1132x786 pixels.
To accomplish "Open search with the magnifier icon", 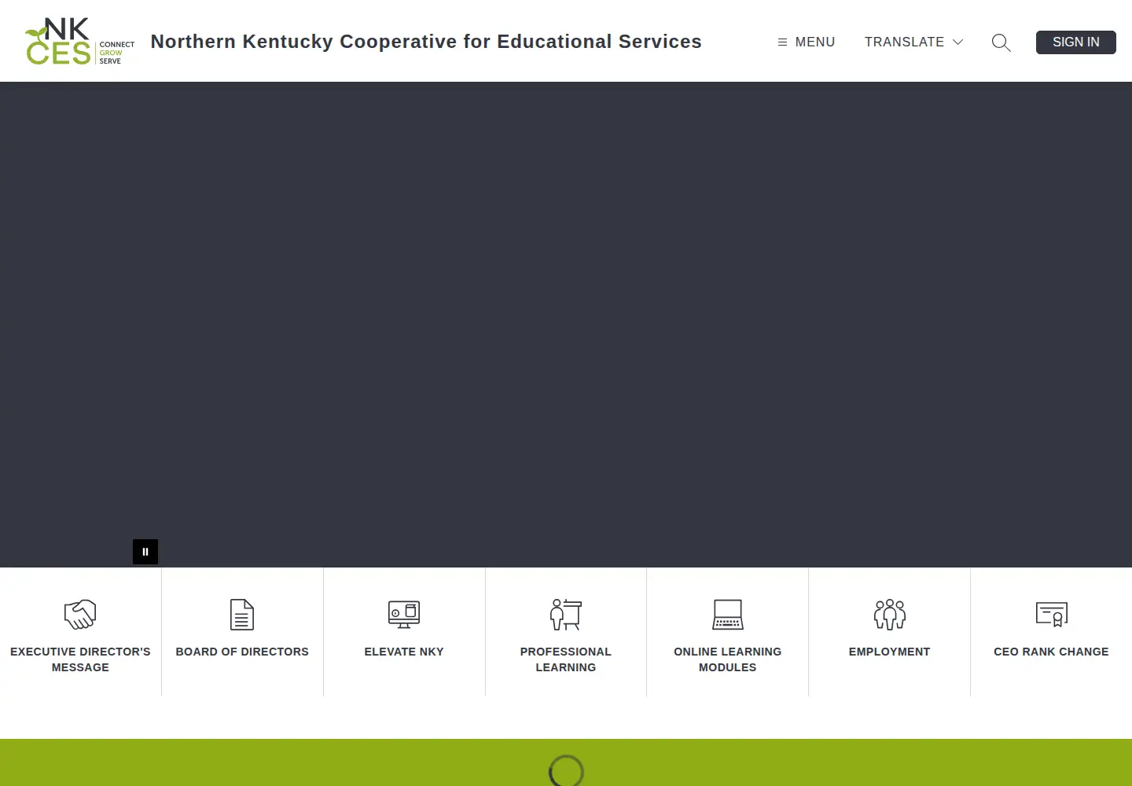I will pos(1001,42).
